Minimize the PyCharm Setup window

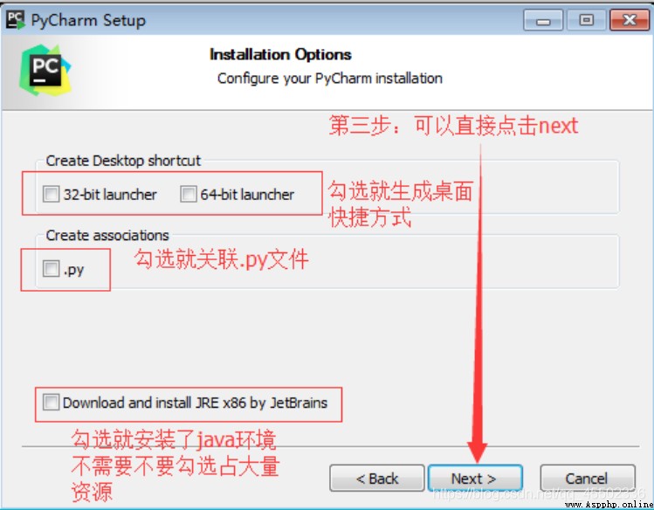pos(543,20)
